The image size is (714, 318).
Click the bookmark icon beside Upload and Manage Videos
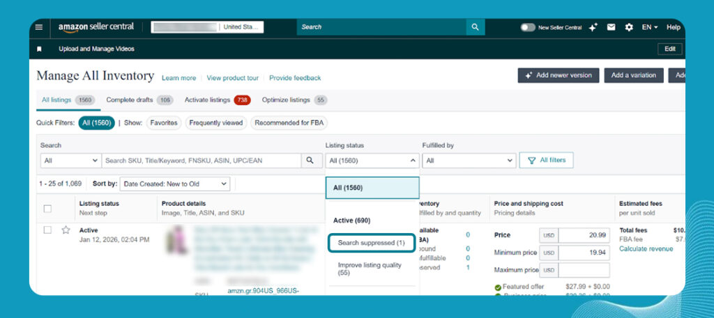pos(40,49)
